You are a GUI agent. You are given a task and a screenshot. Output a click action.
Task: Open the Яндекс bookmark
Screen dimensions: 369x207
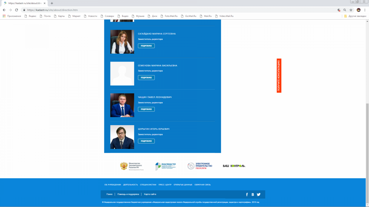(30, 16)
